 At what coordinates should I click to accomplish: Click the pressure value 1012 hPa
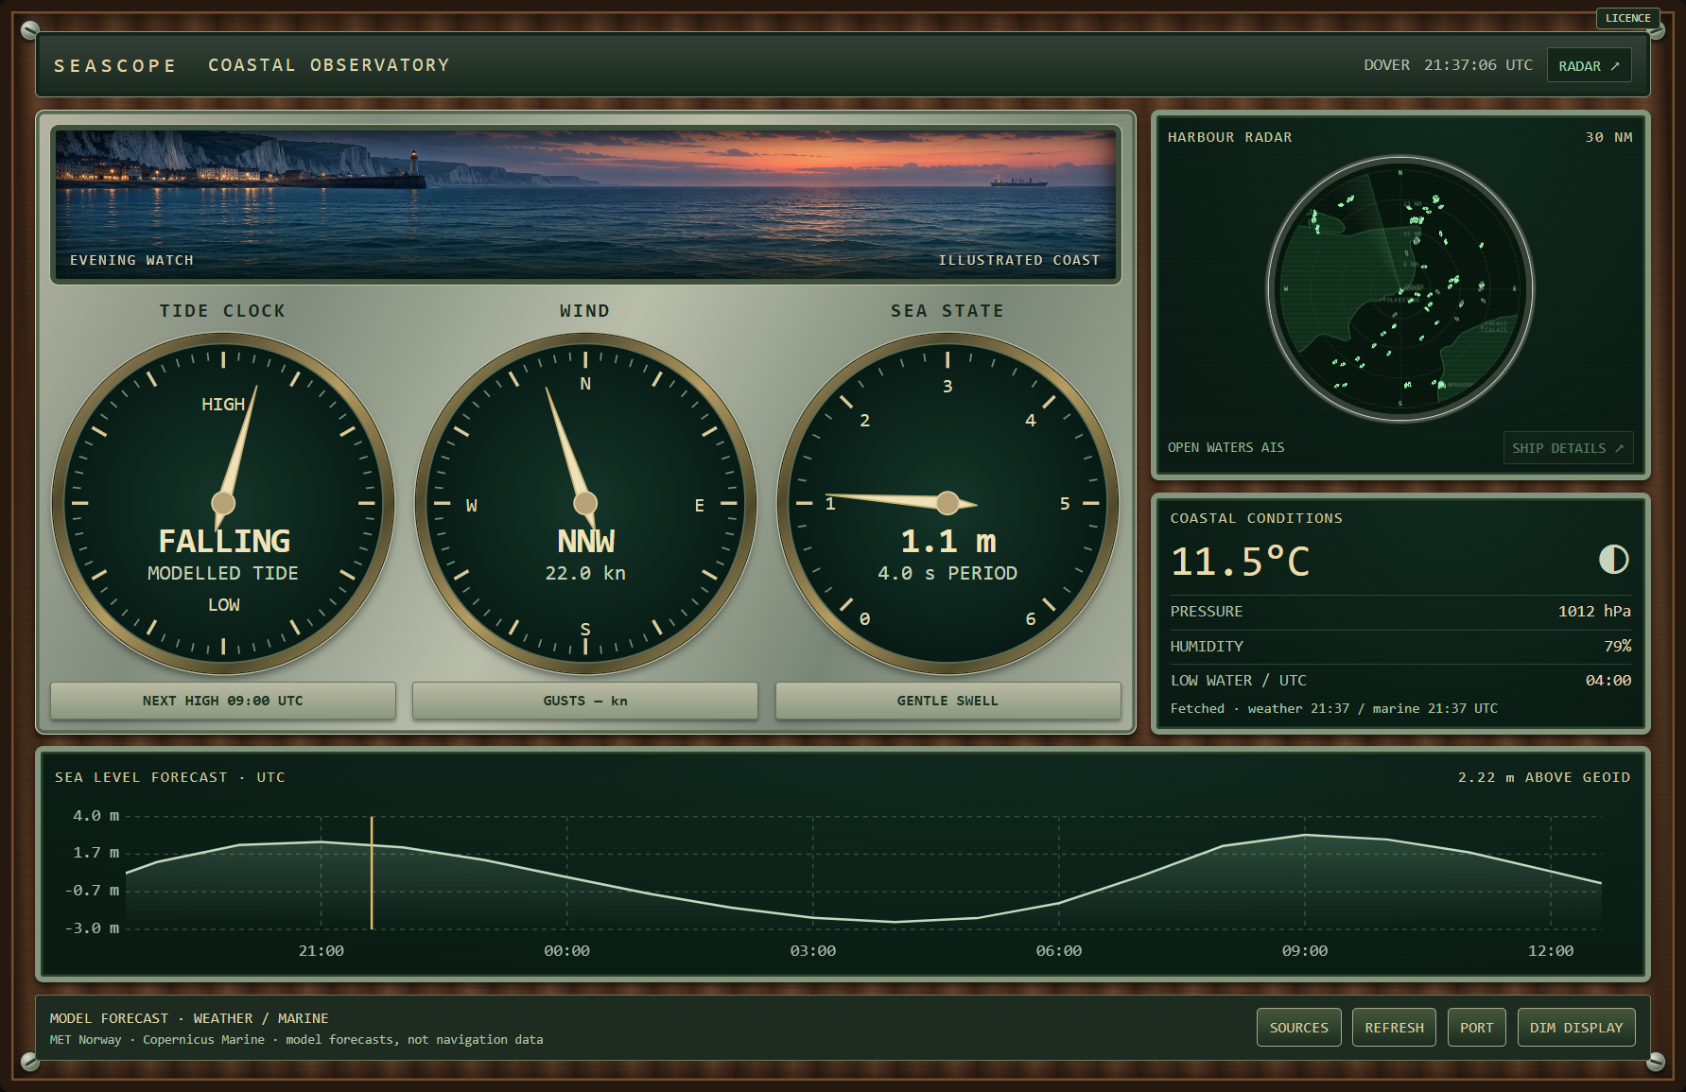(1594, 611)
